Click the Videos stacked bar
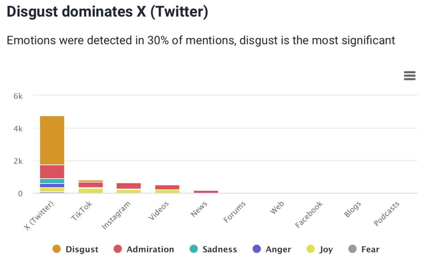Viewport: 427px width, 264px height. coord(167,189)
